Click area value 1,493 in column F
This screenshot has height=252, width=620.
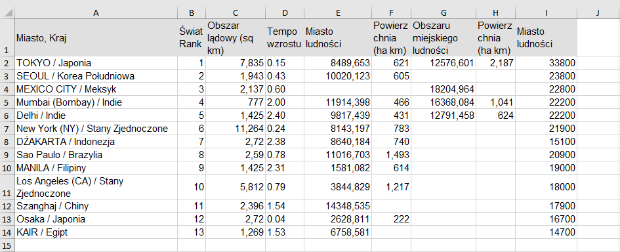[x=391, y=155]
